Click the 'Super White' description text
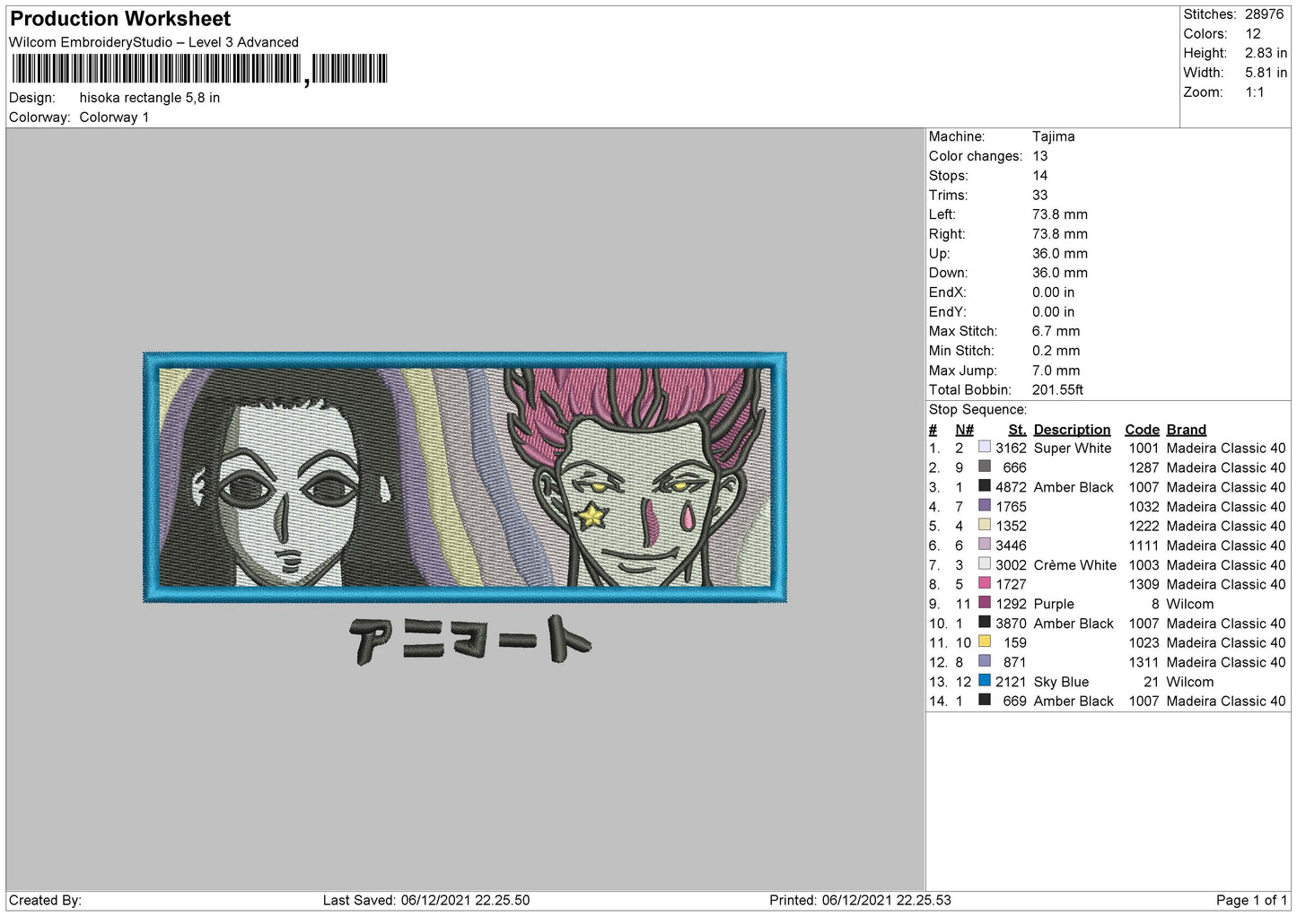Viewport: 1297px width, 916px height. (1073, 448)
